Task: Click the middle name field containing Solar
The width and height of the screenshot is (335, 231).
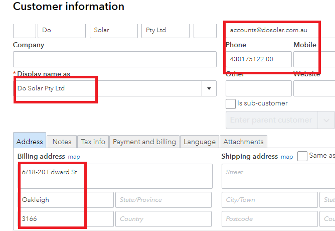Action: tap(114, 31)
